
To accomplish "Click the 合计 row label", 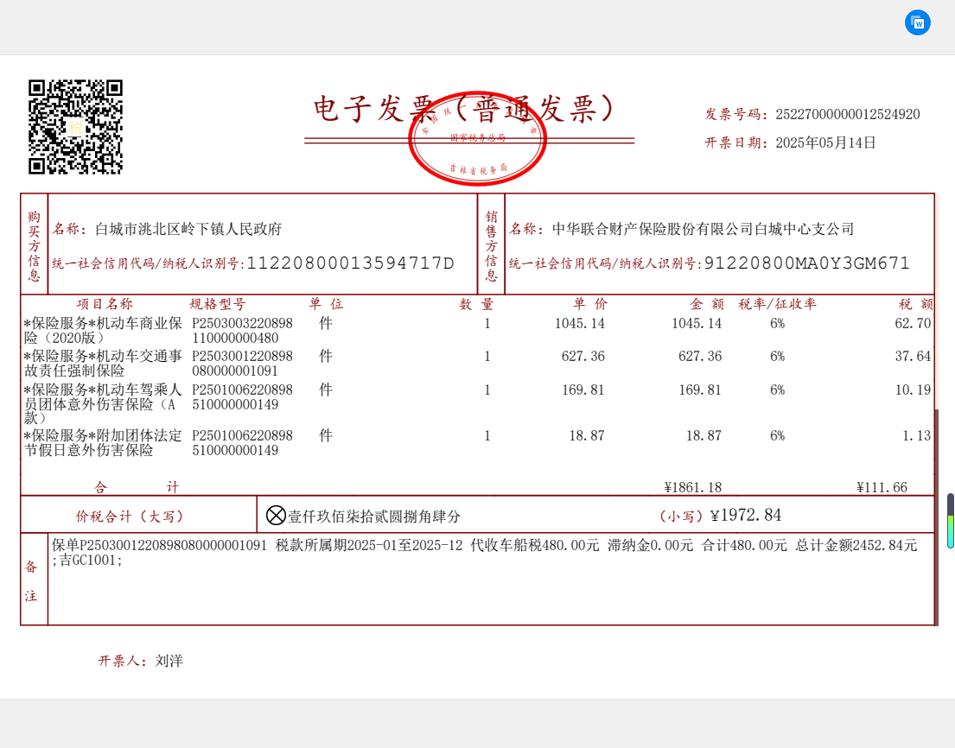I will click(137, 487).
